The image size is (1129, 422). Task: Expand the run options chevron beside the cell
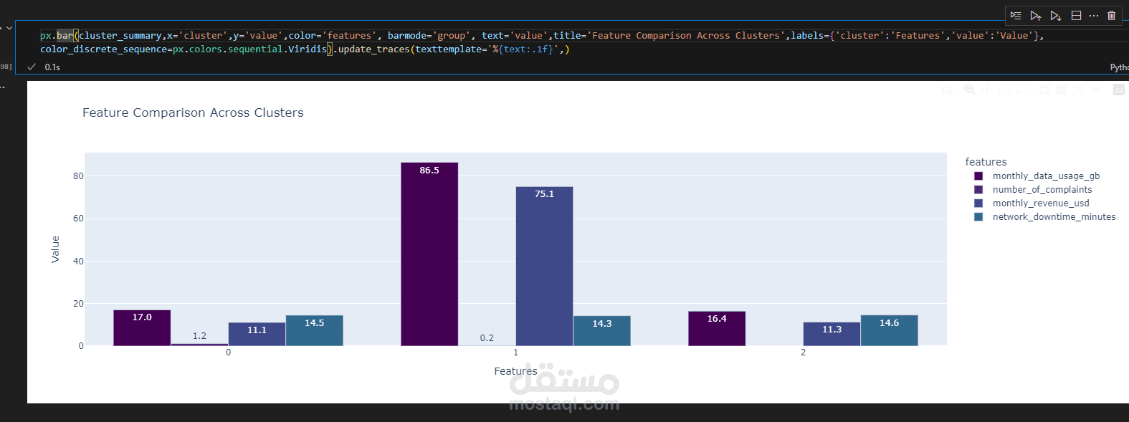(9, 28)
